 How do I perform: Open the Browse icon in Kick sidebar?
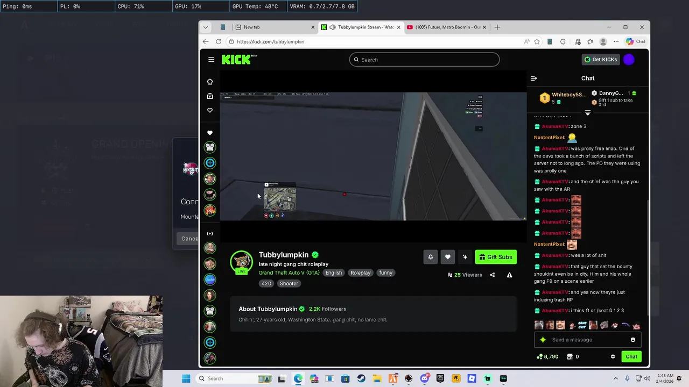tap(210, 96)
